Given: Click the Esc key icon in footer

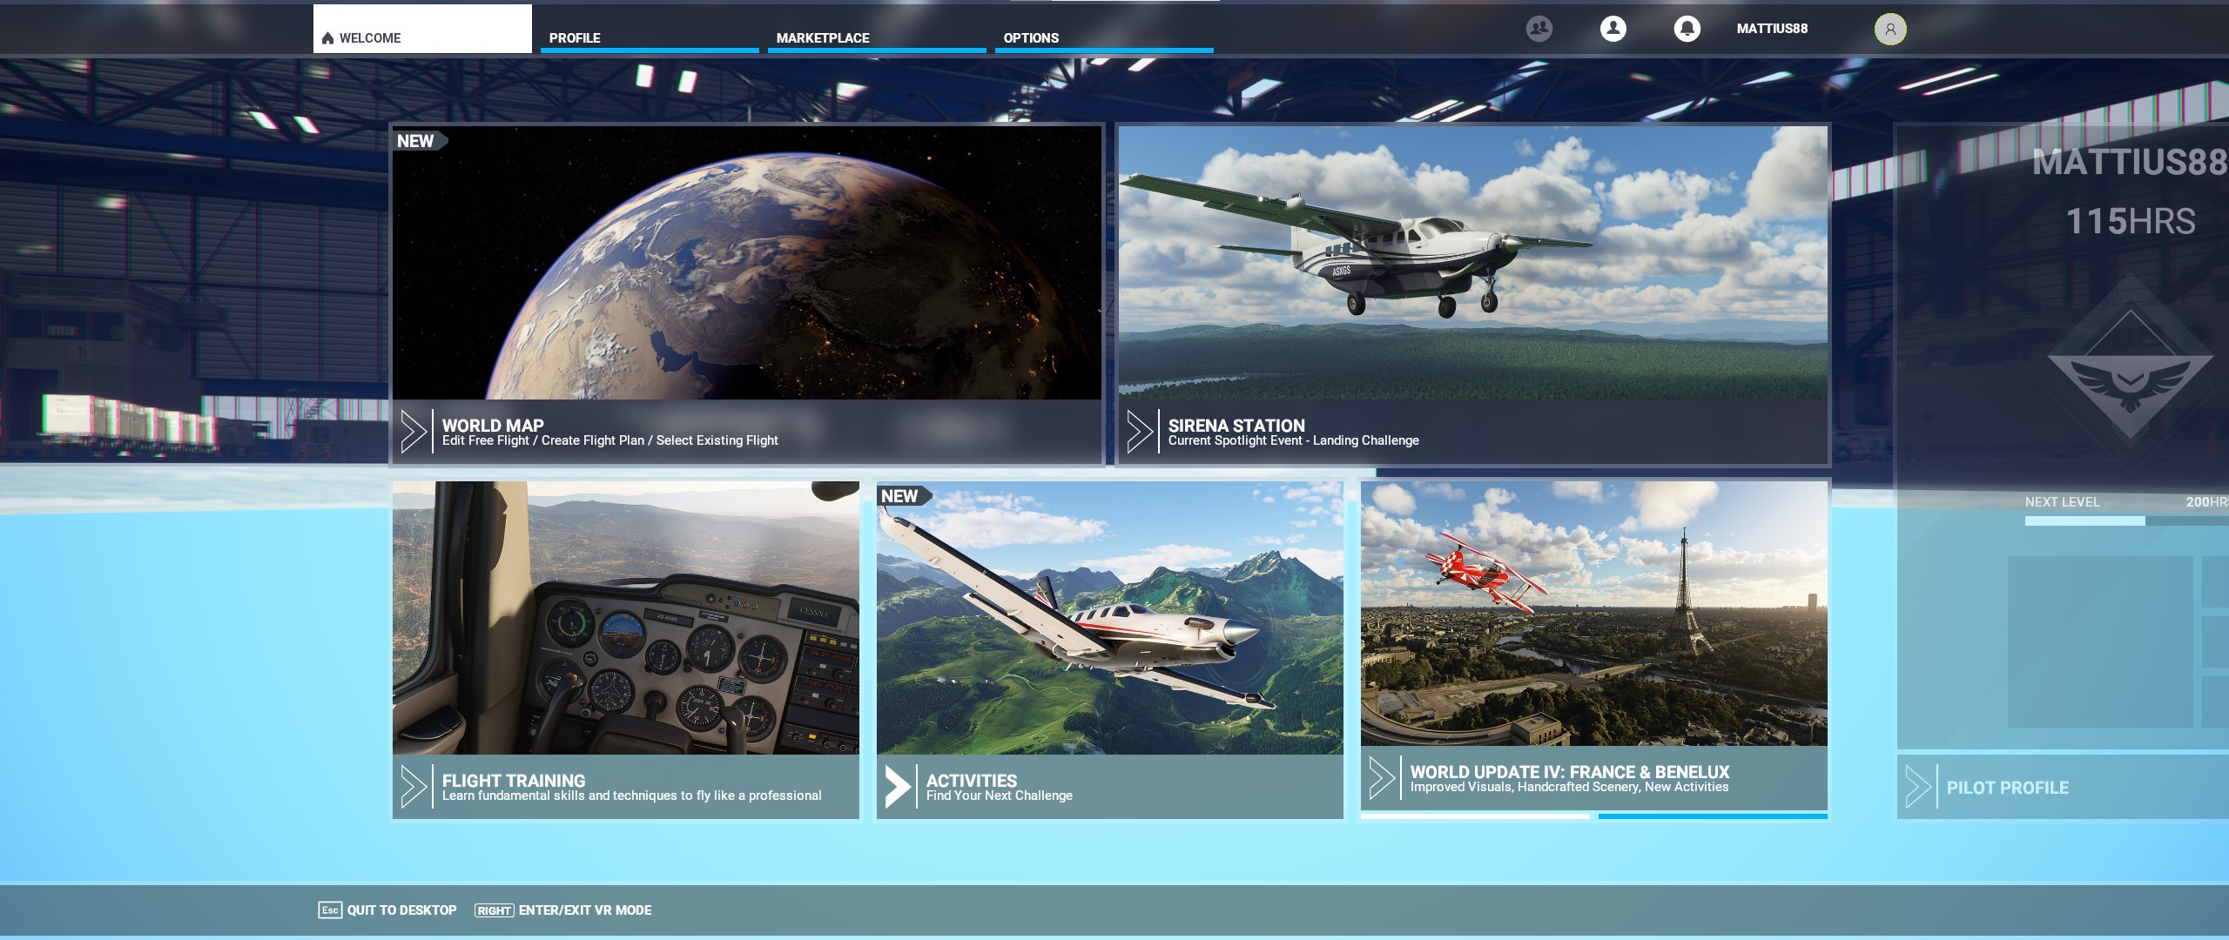Looking at the screenshot, I should pyautogui.click(x=330, y=910).
